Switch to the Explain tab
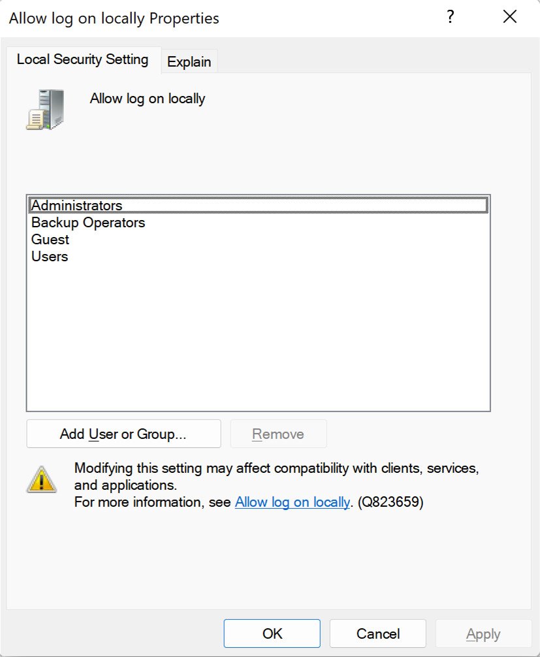 189,61
